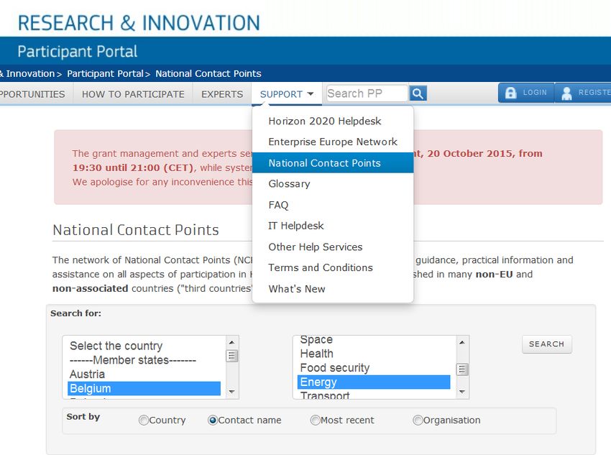This screenshot has width=611, height=455.
Task: Expand the Support dropdown menu
Action: coord(287,94)
